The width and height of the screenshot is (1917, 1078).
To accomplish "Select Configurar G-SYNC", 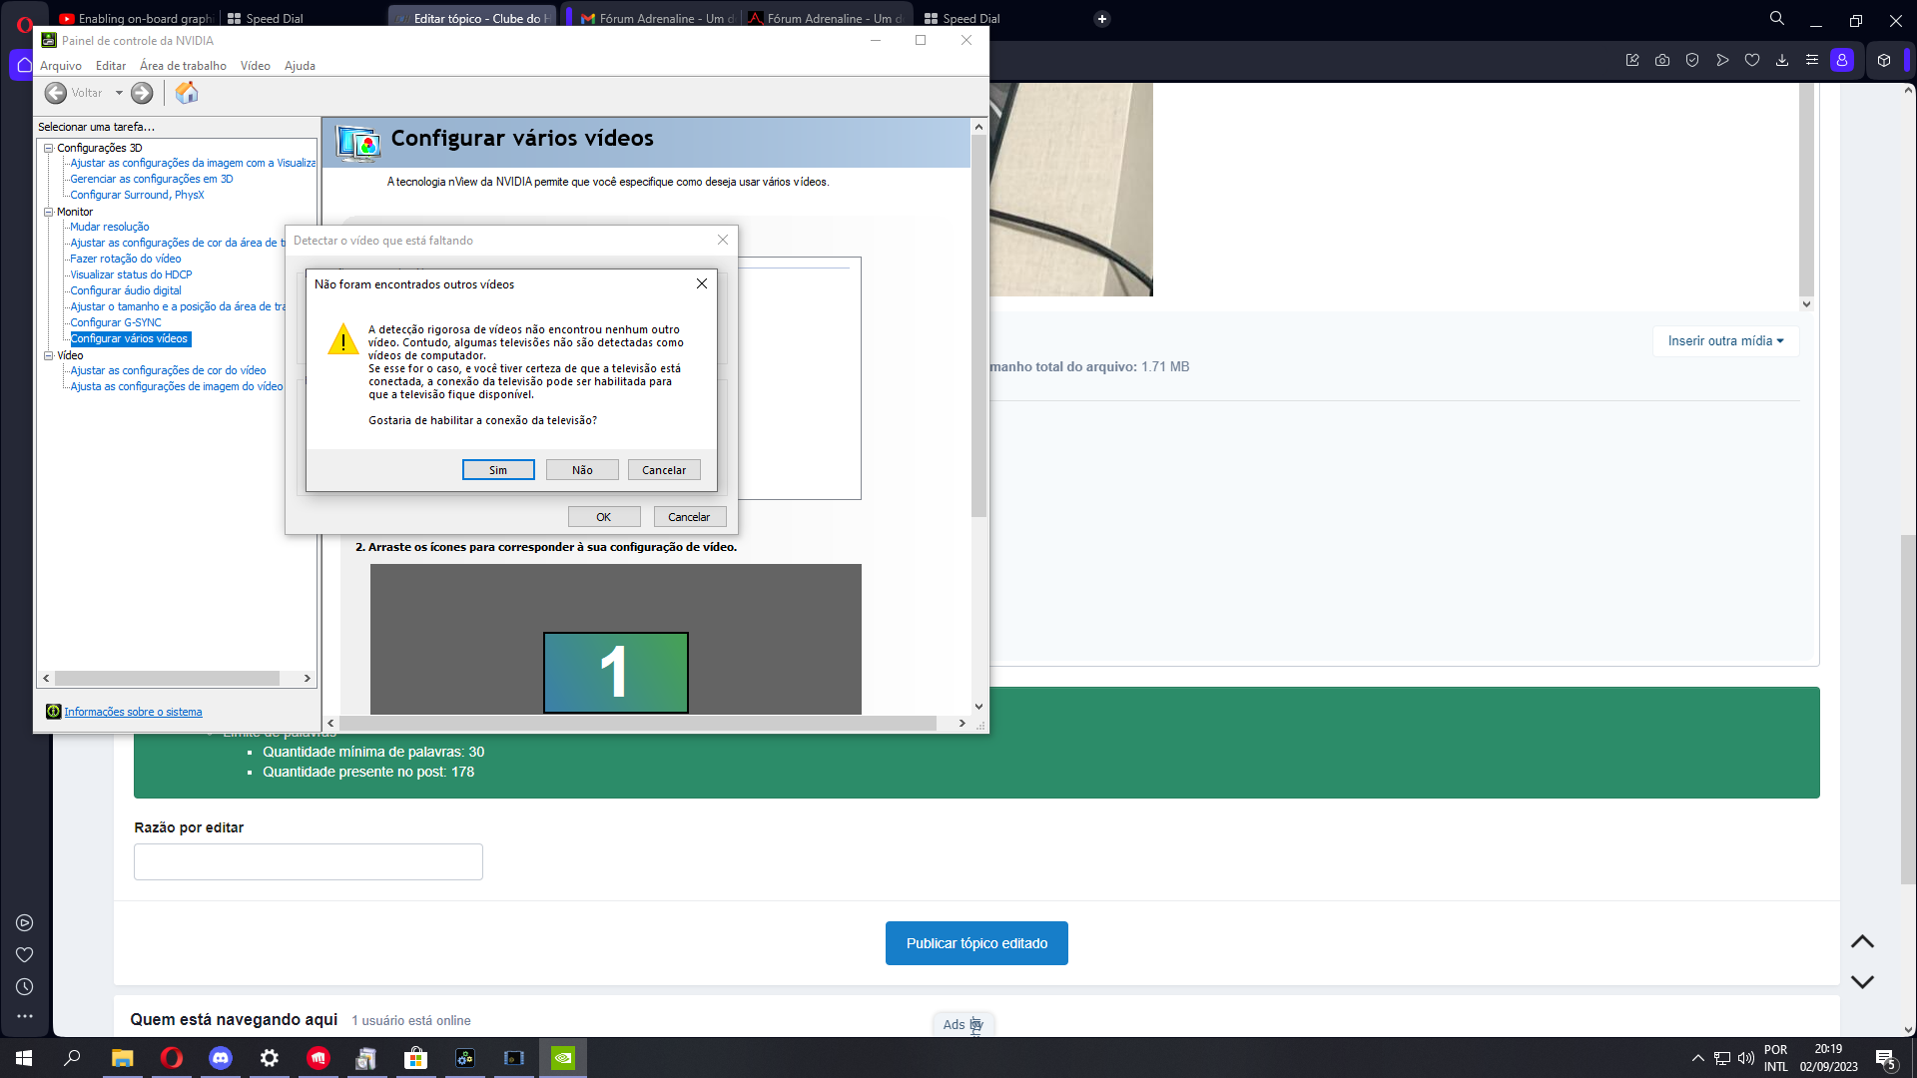I will pyautogui.click(x=116, y=322).
